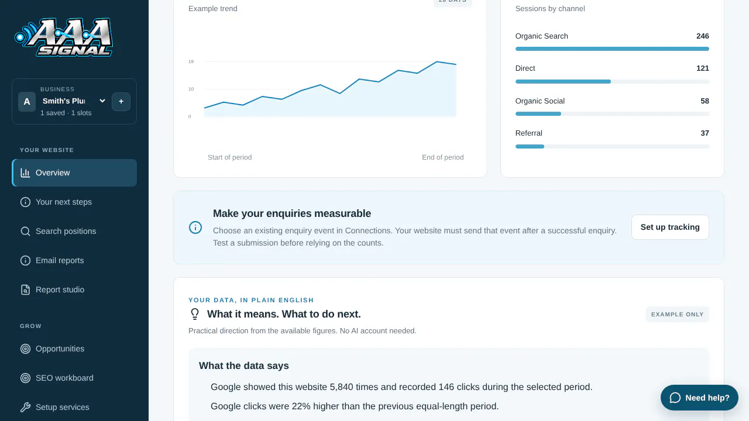
Task: Click the Your next steps info icon
Action: [25, 202]
